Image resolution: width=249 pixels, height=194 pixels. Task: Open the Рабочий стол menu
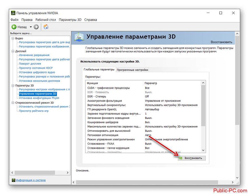(x=46, y=20)
